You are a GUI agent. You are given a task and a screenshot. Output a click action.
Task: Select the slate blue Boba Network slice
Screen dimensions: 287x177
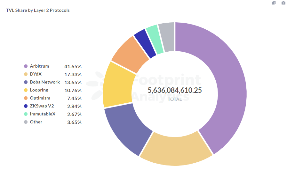(126, 128)
